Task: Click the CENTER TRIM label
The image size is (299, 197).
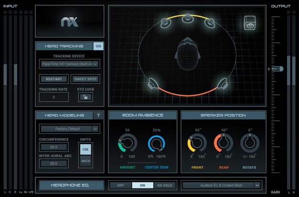Action: 156,167
